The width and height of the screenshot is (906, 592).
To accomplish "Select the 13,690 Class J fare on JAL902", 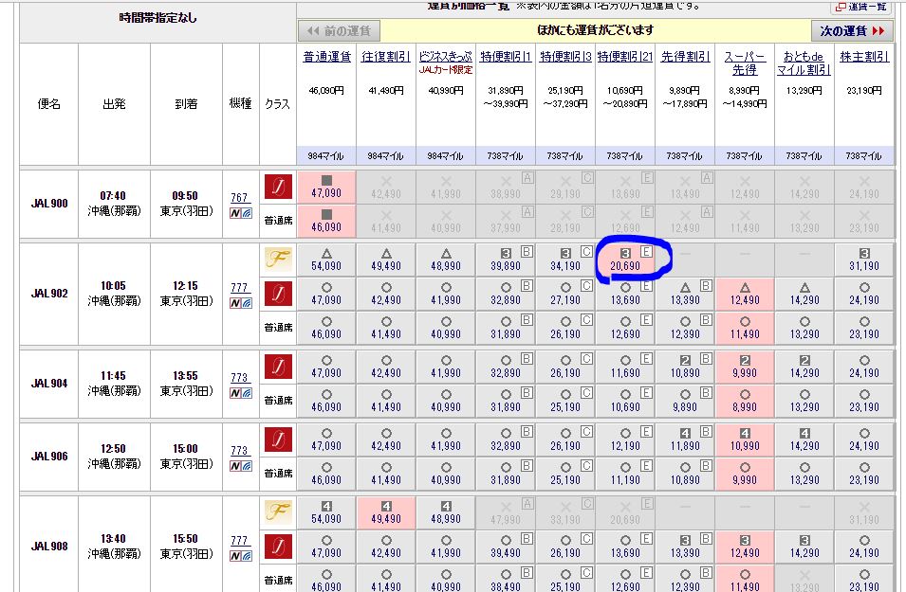I will tap(625, 295).
